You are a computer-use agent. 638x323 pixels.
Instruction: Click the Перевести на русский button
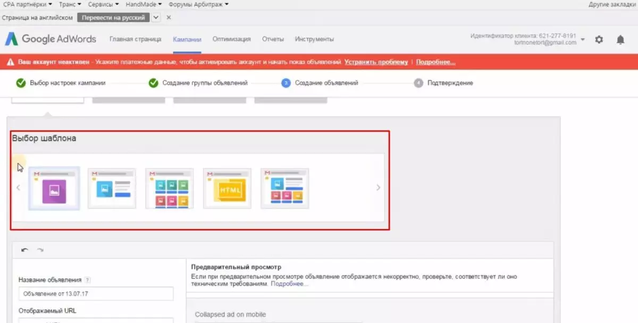113,18
